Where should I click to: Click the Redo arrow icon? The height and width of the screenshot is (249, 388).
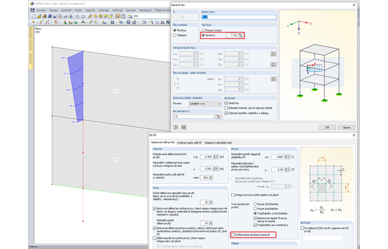pos(83,16)
